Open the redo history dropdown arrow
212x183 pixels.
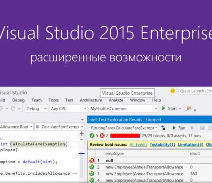coord(19,109)
